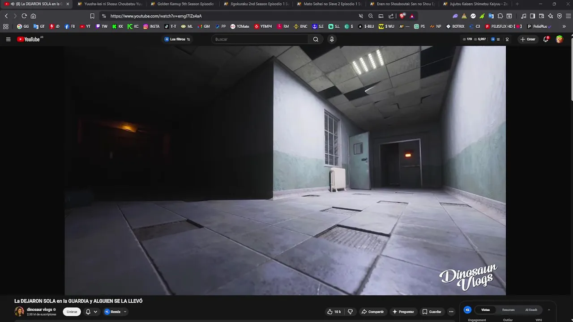Click the Unirse join button
This screenshot has width=573, height=322.
pos(72,312)
